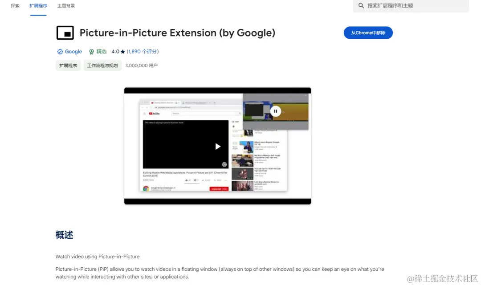
Task: Click the Picture-in-Picture extension logo icon
Action: (65, 33)
